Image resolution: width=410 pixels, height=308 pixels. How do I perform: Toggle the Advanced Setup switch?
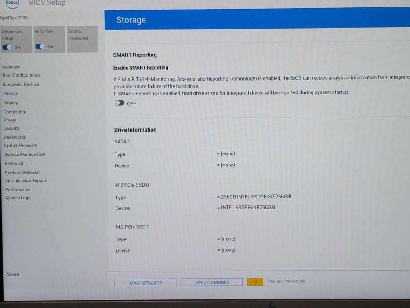tap(7, 48)
